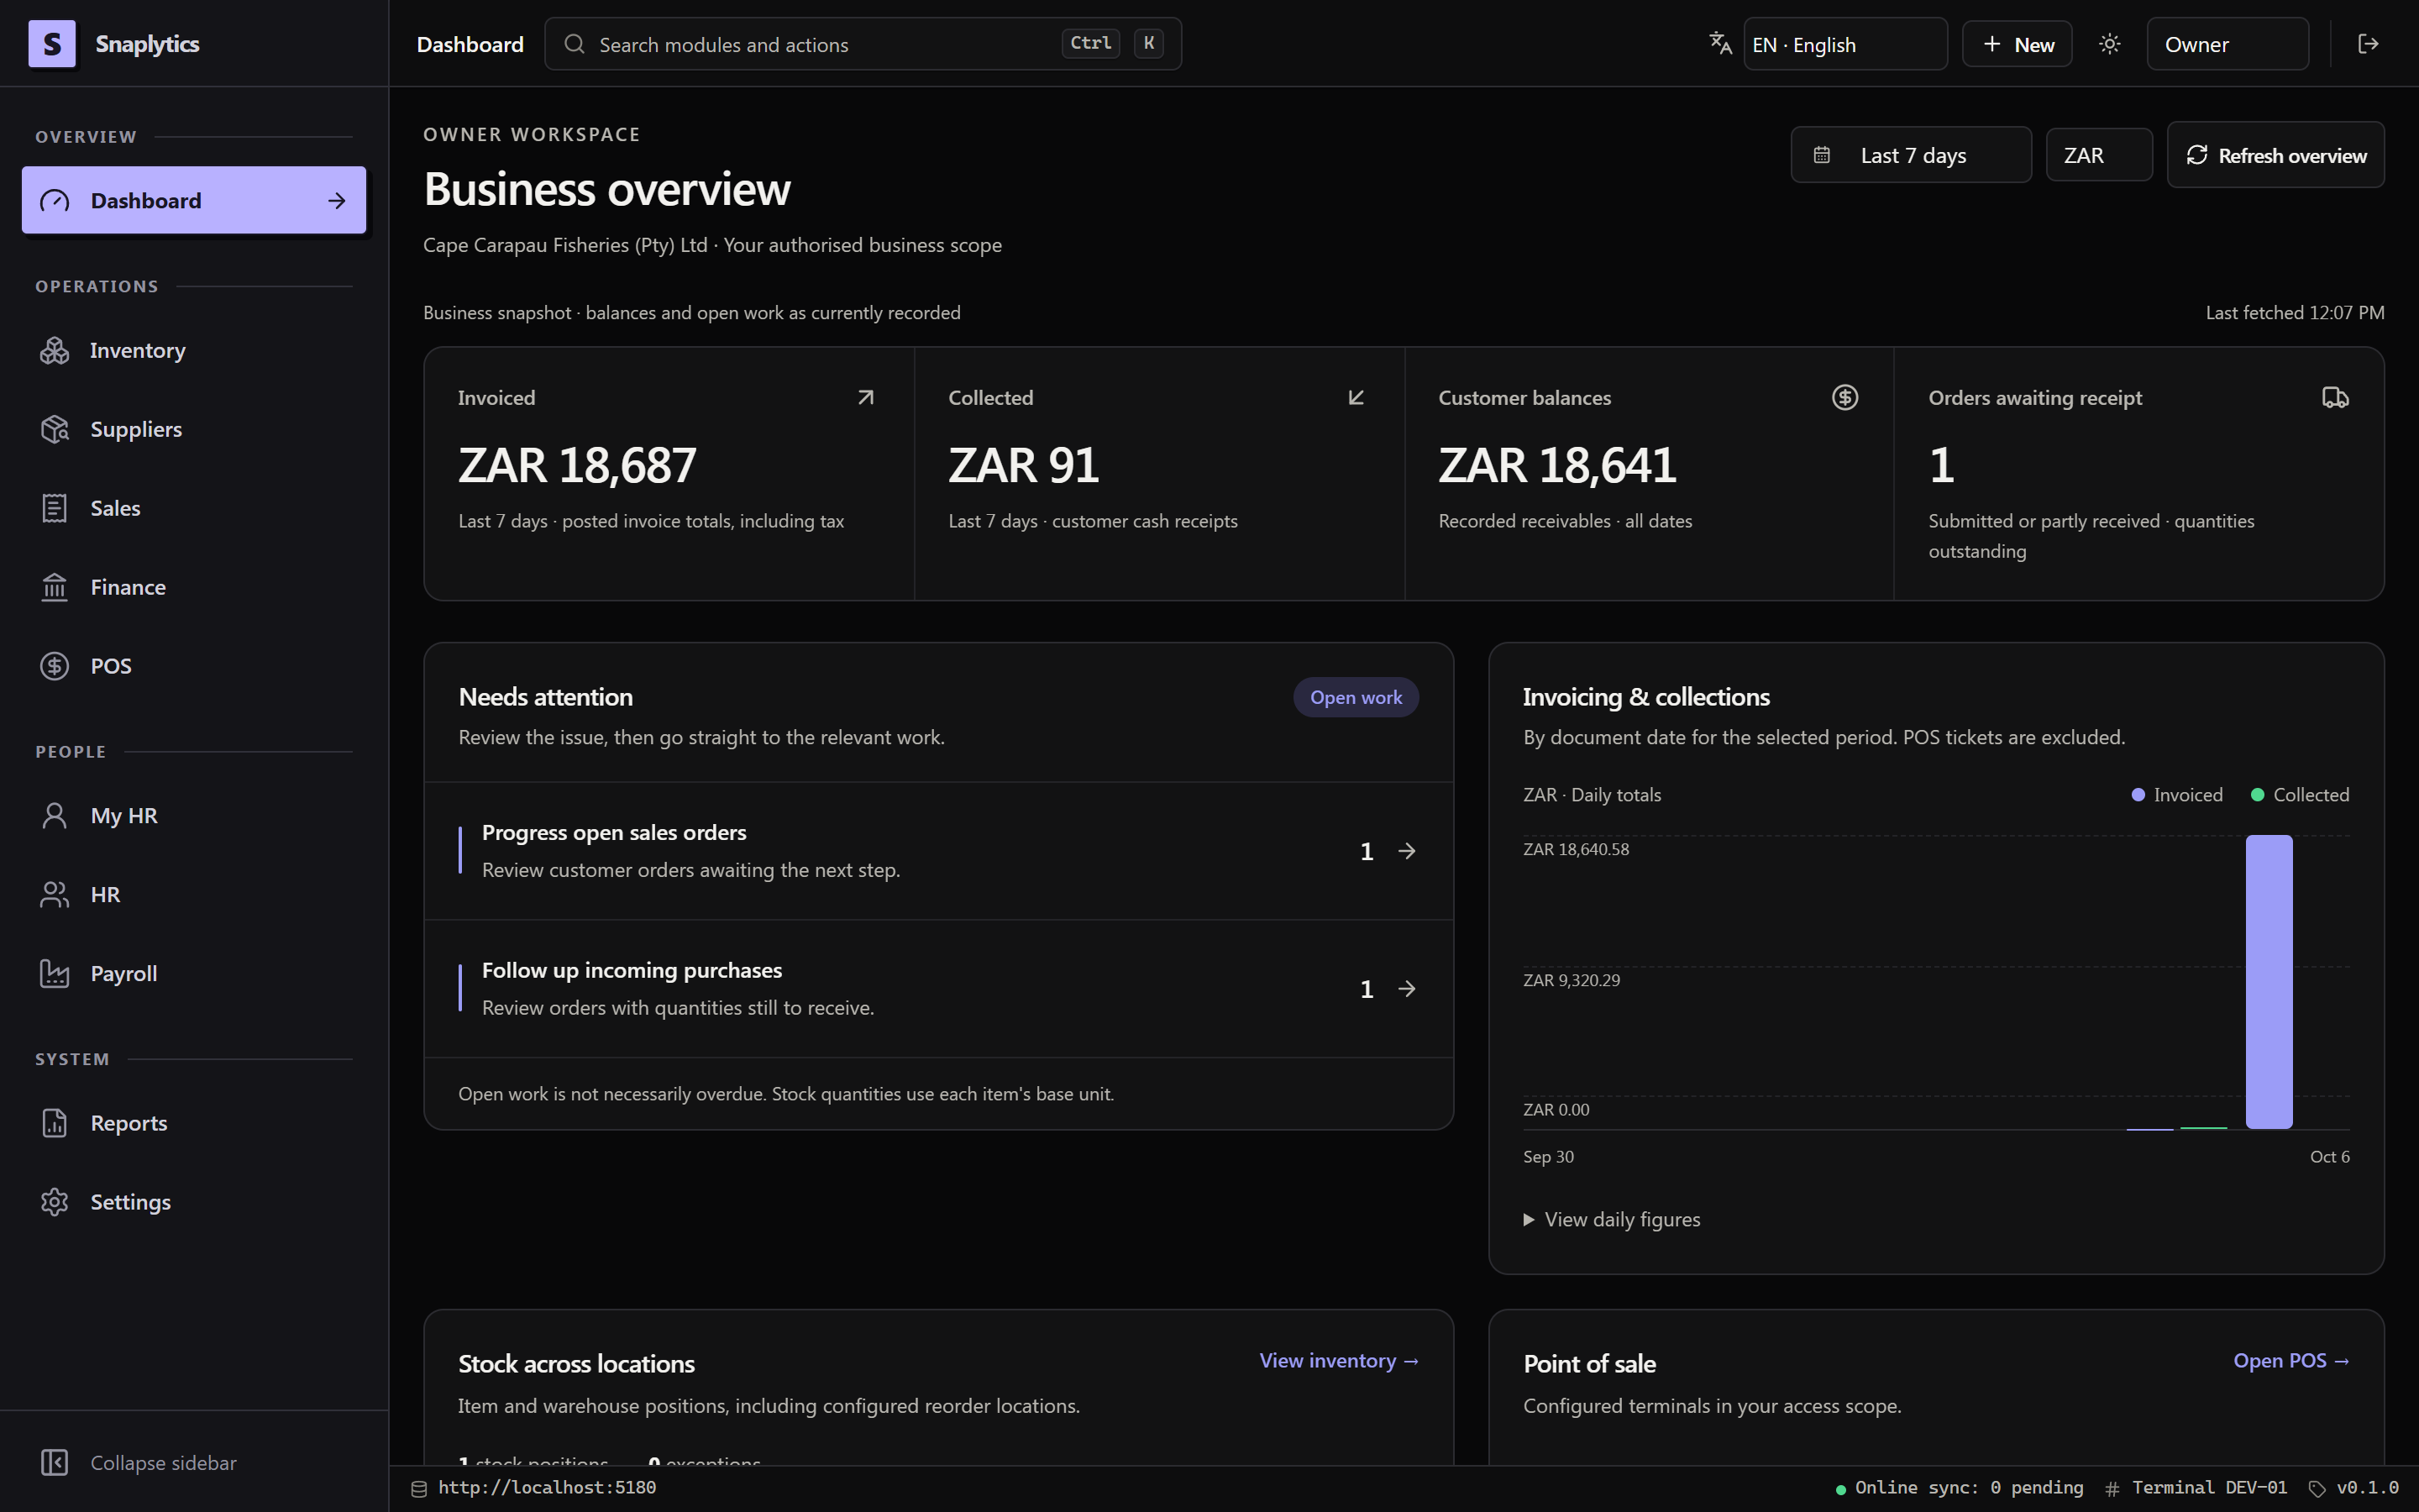The image size is (2419, 1512).
Task: Click the Reports document icon
Action: [54, 1123]
